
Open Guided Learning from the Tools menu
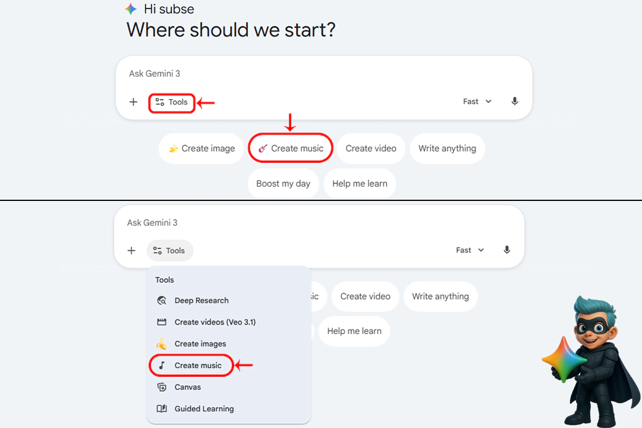click(204, 409)
